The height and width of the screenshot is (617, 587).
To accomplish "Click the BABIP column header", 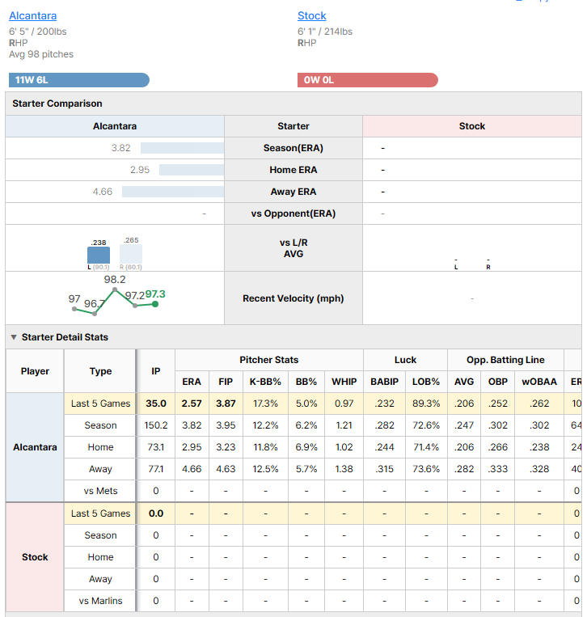I will (384, 382).
